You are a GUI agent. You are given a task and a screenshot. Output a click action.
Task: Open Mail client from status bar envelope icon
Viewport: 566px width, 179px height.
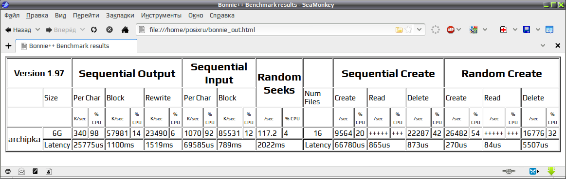[22, 171]
